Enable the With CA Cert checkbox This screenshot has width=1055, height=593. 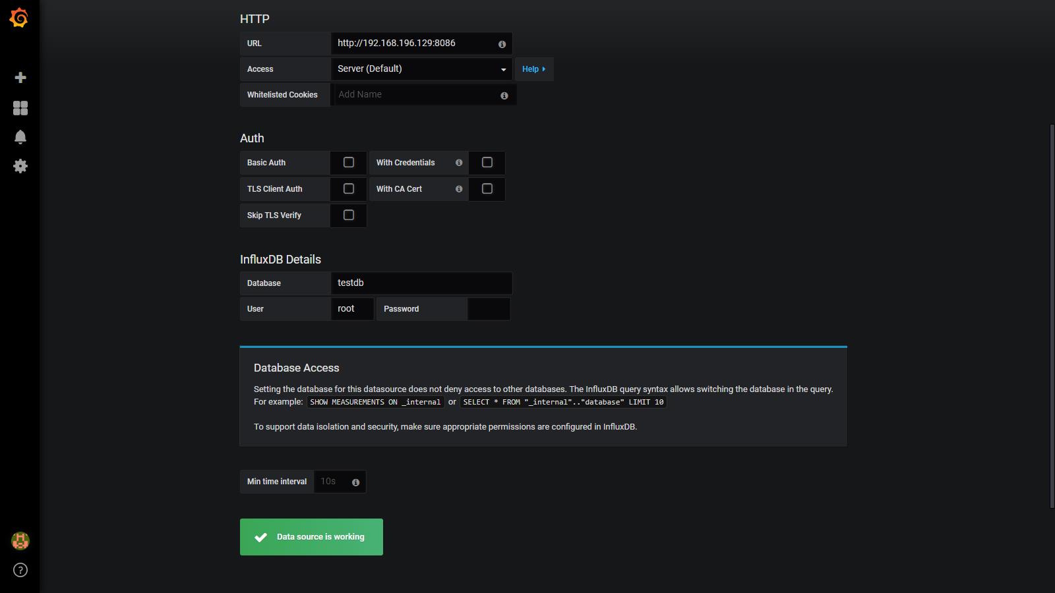coord(487,188)
